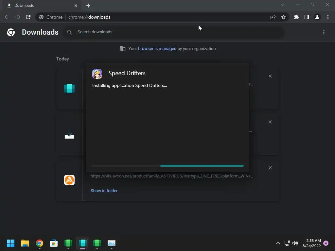
Task: Toggle Chrome side panel
Action: pyautogui.click(x=307, y=17)
